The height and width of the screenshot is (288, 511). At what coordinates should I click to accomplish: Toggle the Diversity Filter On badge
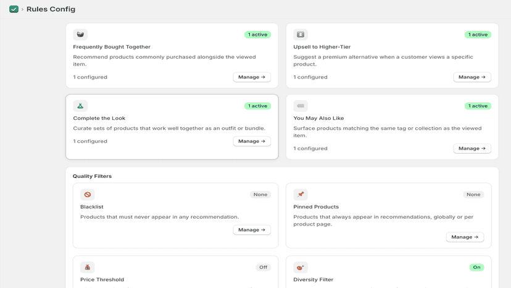coord(477,268)
